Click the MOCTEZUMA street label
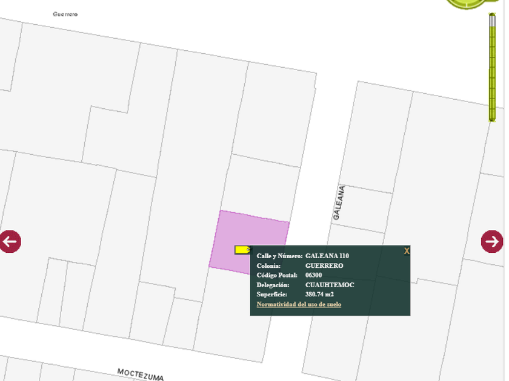 point(141,374)
